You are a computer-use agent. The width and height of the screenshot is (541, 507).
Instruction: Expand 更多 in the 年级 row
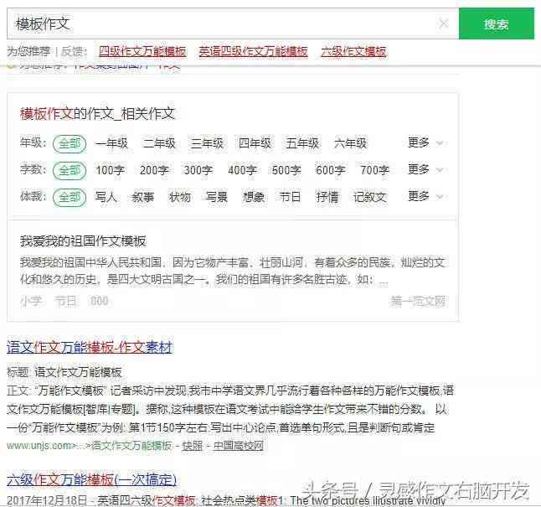point(425,142)
